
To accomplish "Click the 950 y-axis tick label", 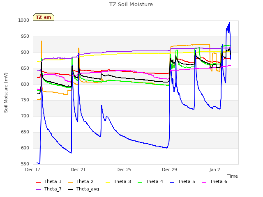I will tap(25, 37).
